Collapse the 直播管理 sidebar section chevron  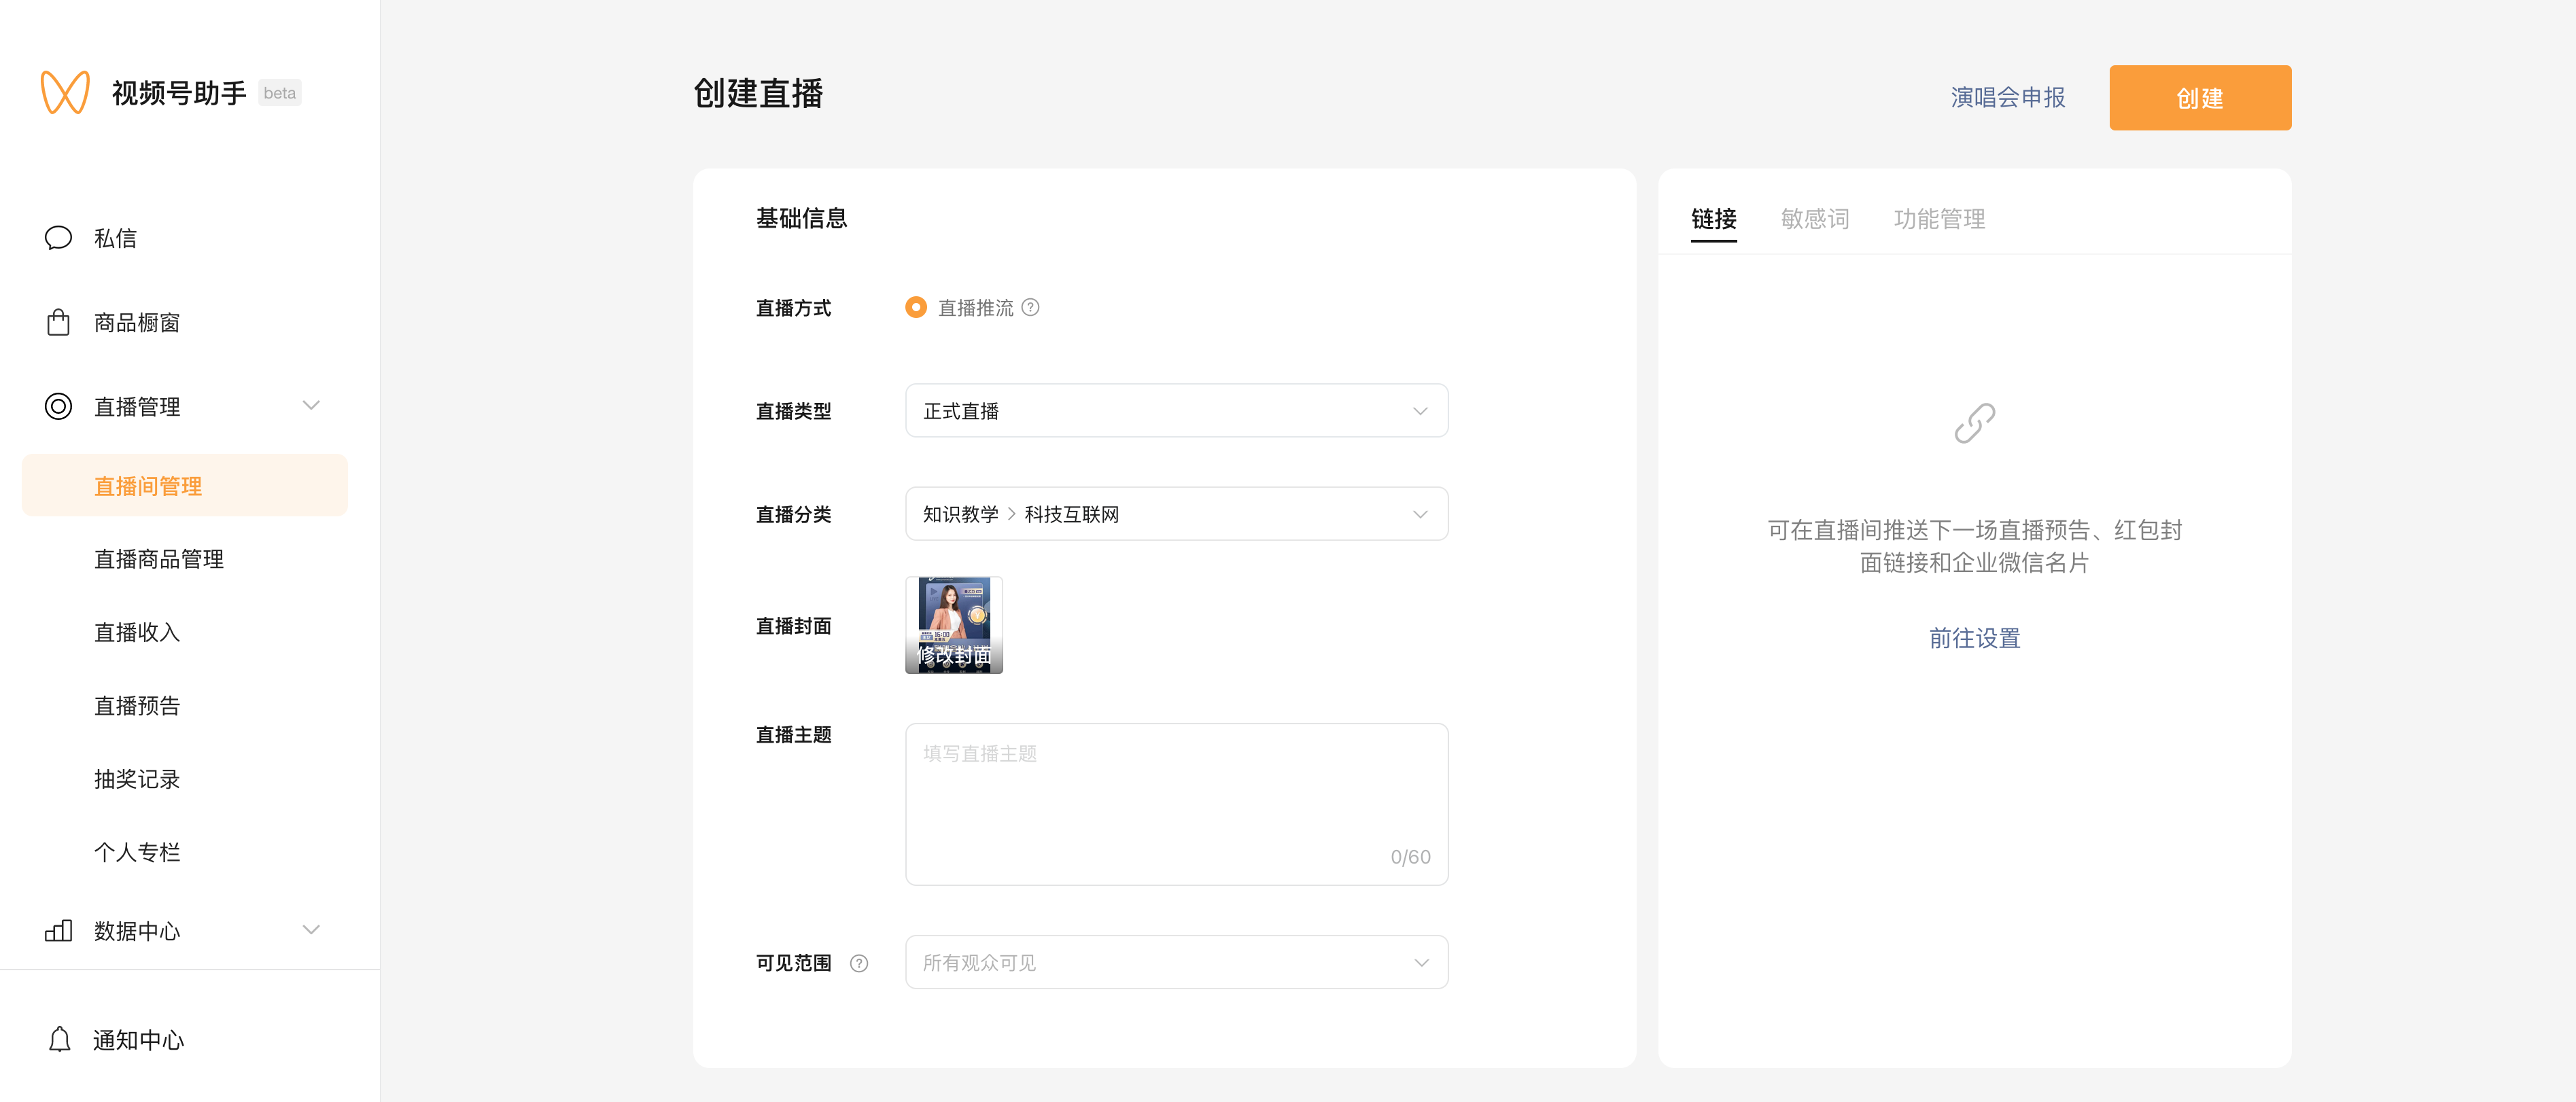pyautogui.click(x=311, y=406)
